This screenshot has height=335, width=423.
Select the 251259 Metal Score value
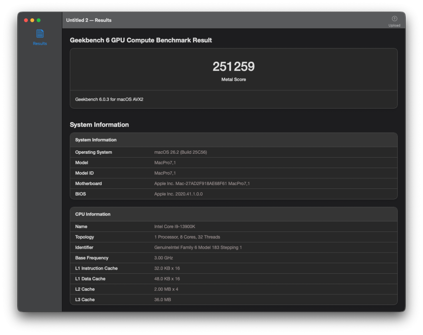click(x=233, y=67)
